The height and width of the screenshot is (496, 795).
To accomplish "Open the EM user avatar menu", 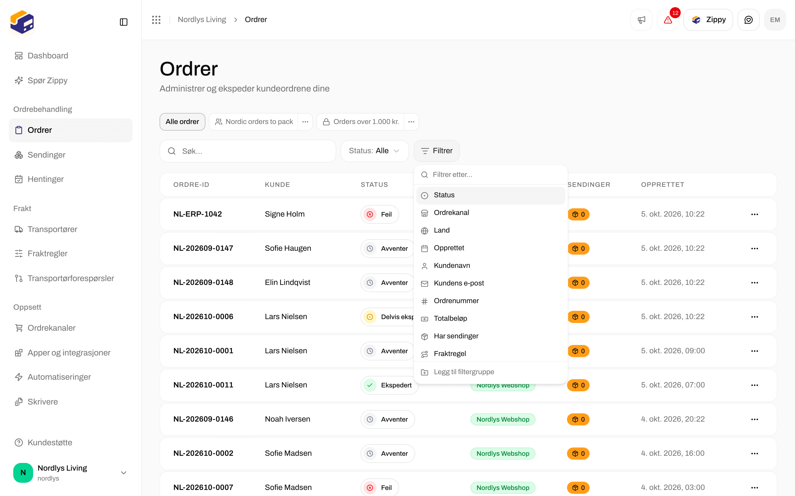I will point(775,20).
